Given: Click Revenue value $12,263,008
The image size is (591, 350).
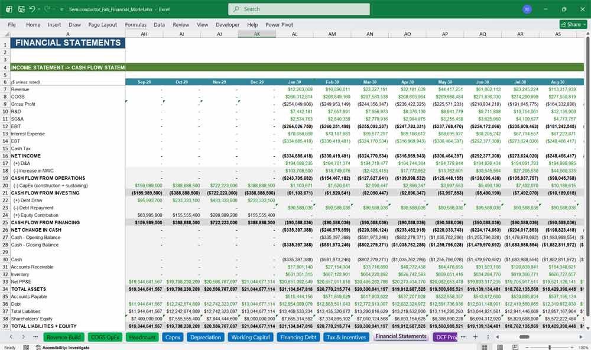Looking at the screenshot, I should pyautogui.click(x=300, y=89).
